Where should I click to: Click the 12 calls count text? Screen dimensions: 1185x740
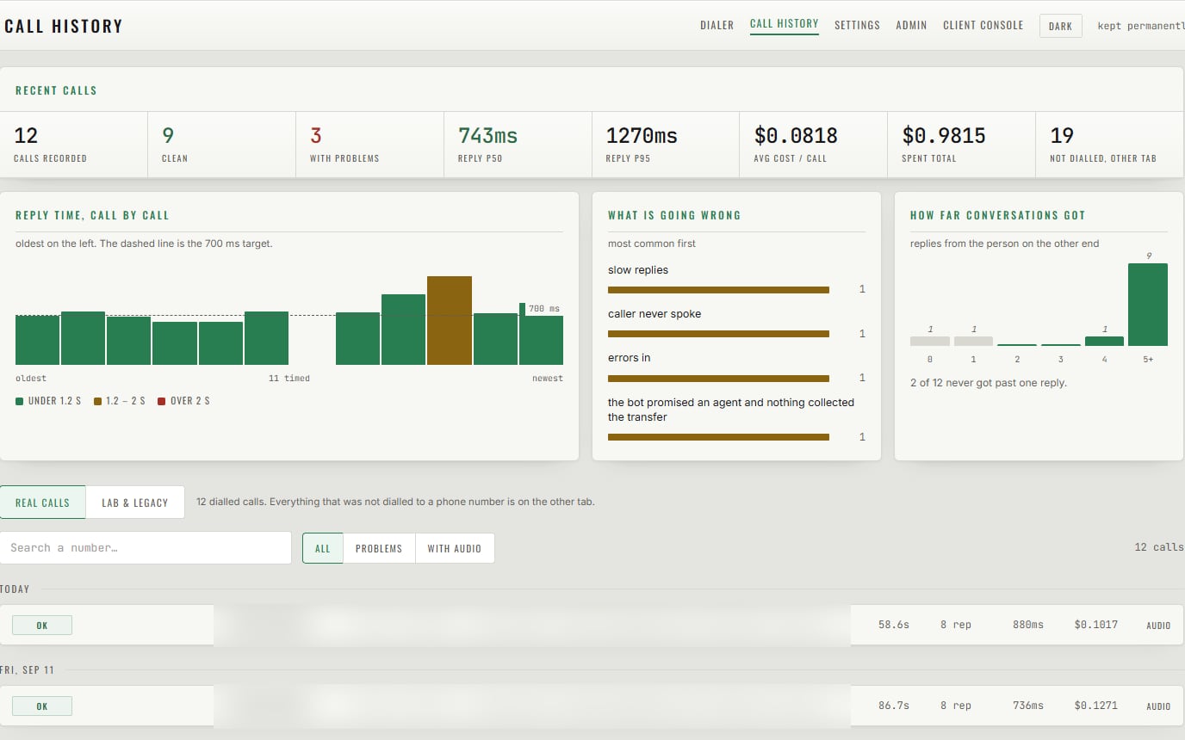pos(1159,547)
